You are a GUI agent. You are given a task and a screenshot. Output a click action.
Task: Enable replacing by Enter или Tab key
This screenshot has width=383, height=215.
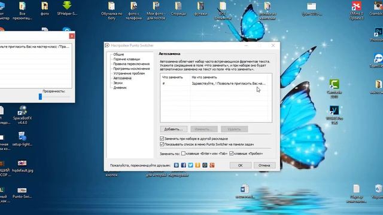pyautogui.click(x=183, y=153)
